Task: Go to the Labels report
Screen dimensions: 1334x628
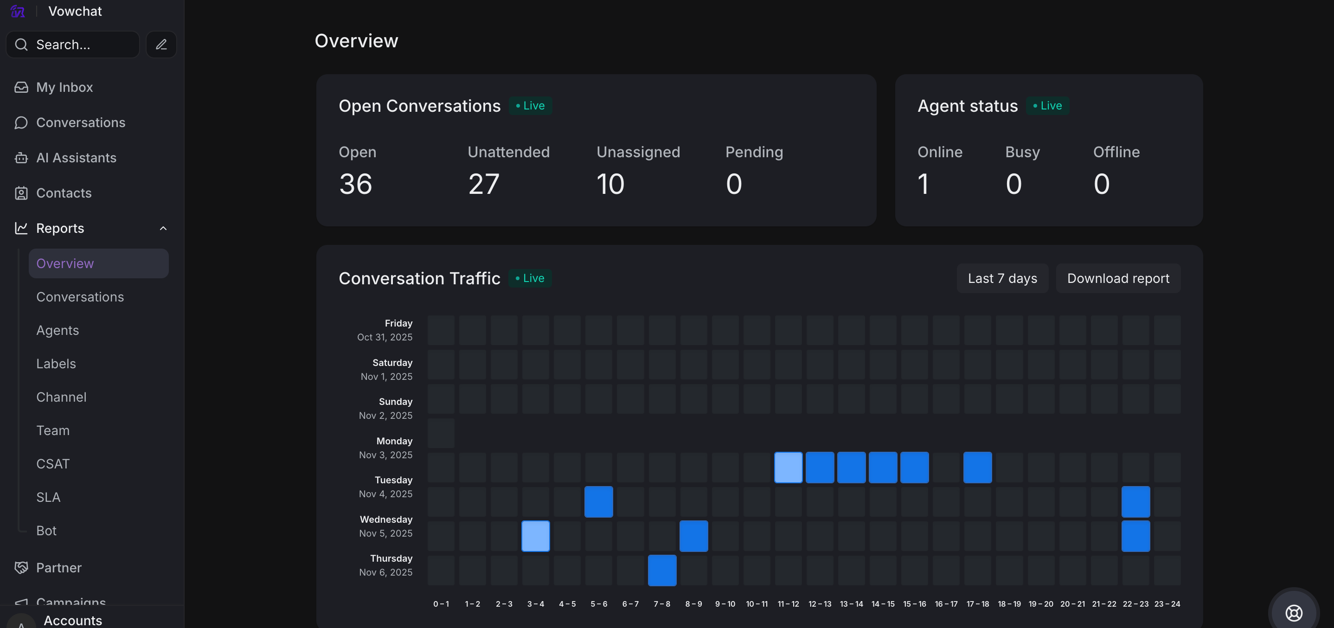Action: point(56,364)
